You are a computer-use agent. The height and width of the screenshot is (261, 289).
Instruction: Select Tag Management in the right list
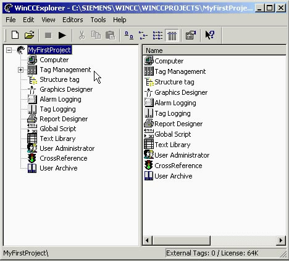tap(180, 71)
